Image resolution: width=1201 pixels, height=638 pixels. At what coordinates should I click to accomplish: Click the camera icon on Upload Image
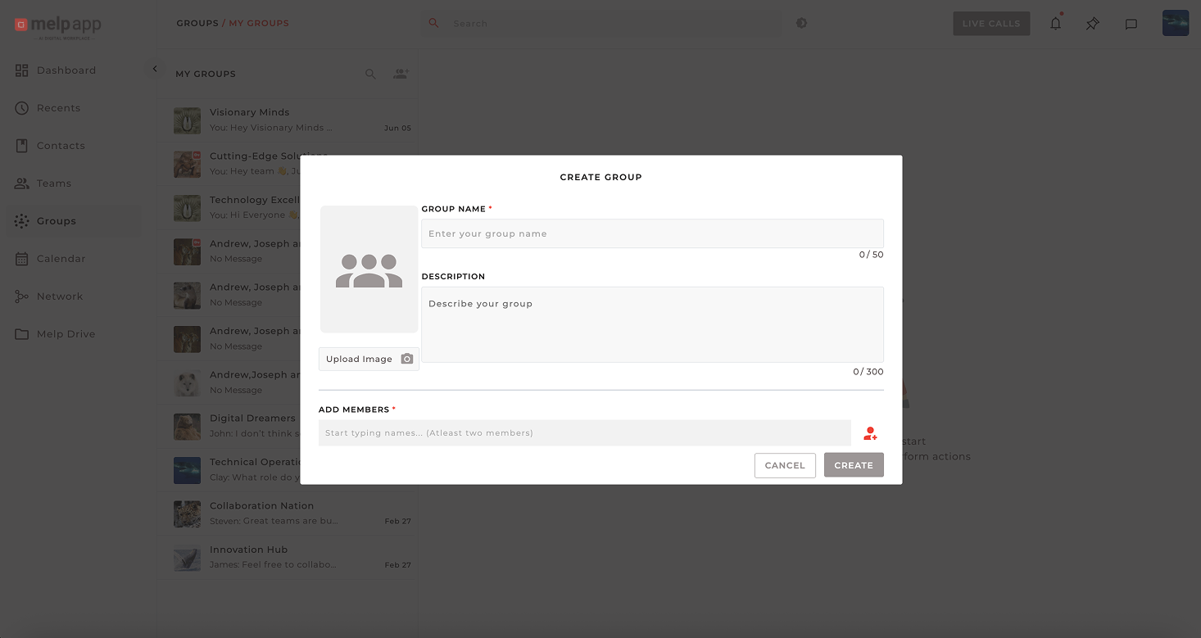point(406,359)
